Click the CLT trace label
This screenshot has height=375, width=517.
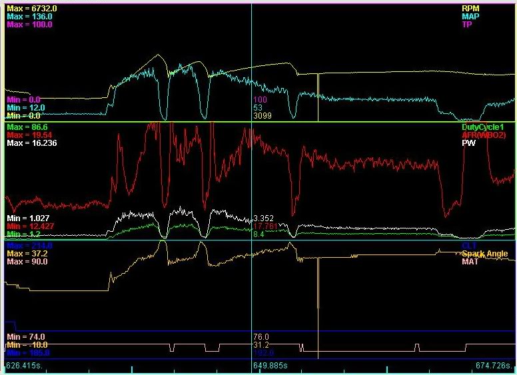pyautogui.click(x=468, y=246)
